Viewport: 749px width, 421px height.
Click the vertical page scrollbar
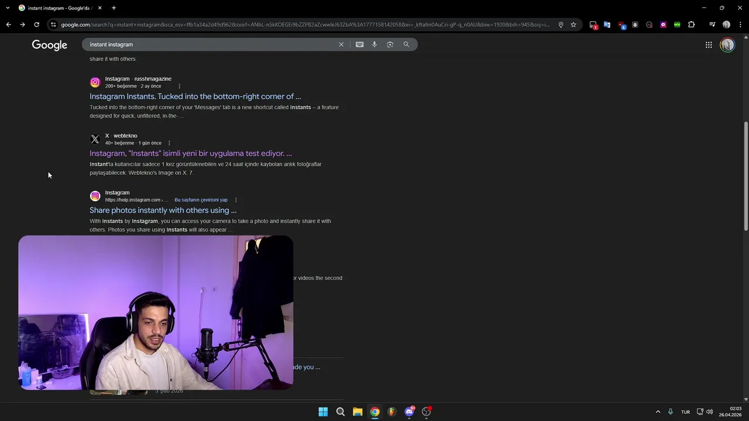click(745, 175)
